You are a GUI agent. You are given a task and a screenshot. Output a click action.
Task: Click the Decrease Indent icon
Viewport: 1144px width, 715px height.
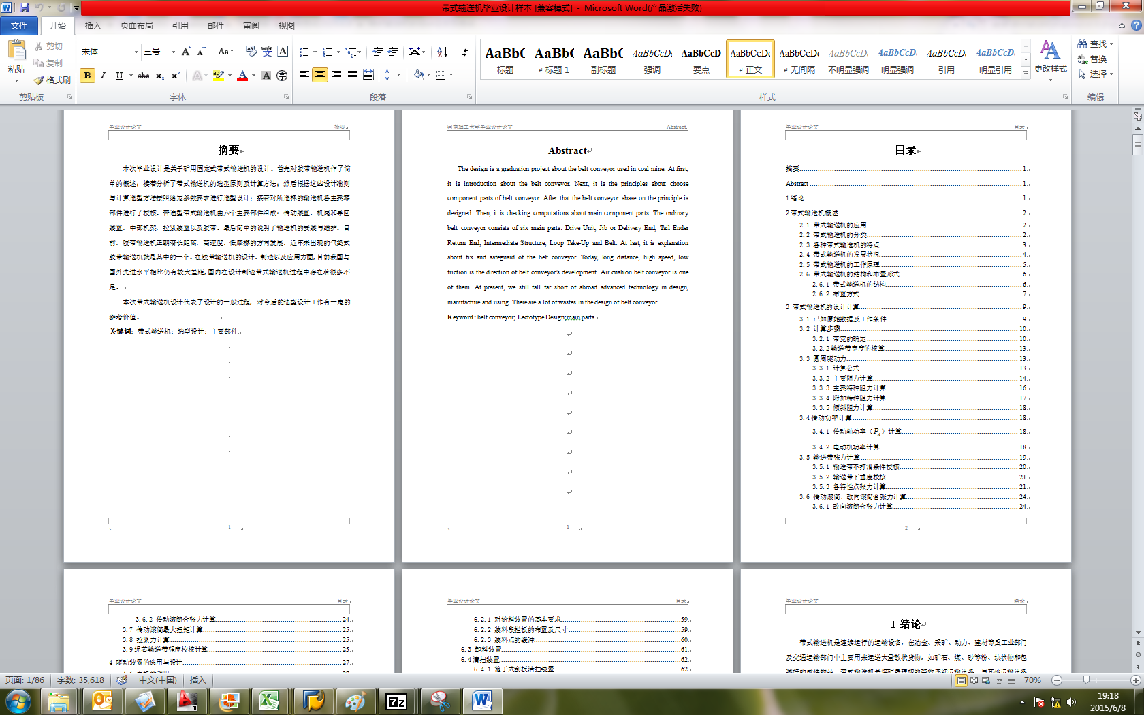pos(378,52)
